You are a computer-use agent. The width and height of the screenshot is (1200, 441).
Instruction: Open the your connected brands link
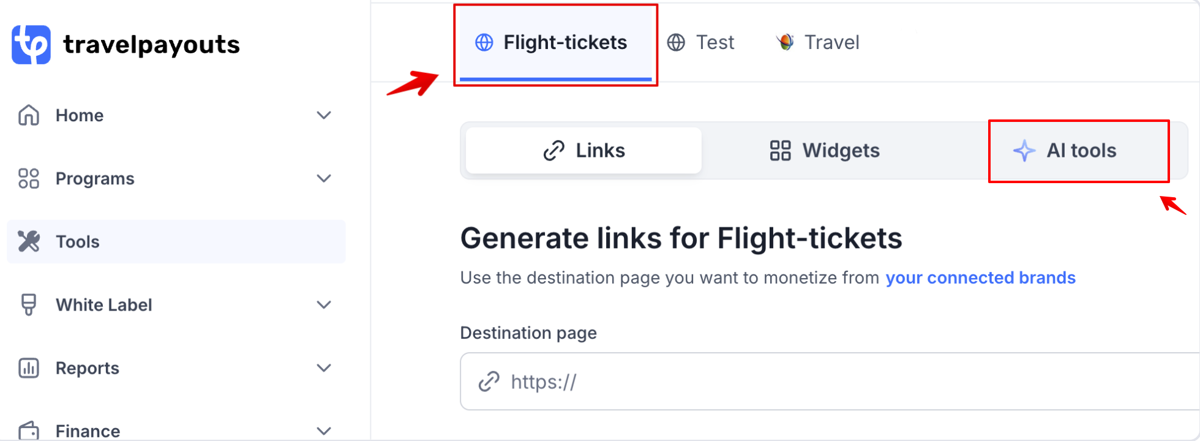(980, 277)
